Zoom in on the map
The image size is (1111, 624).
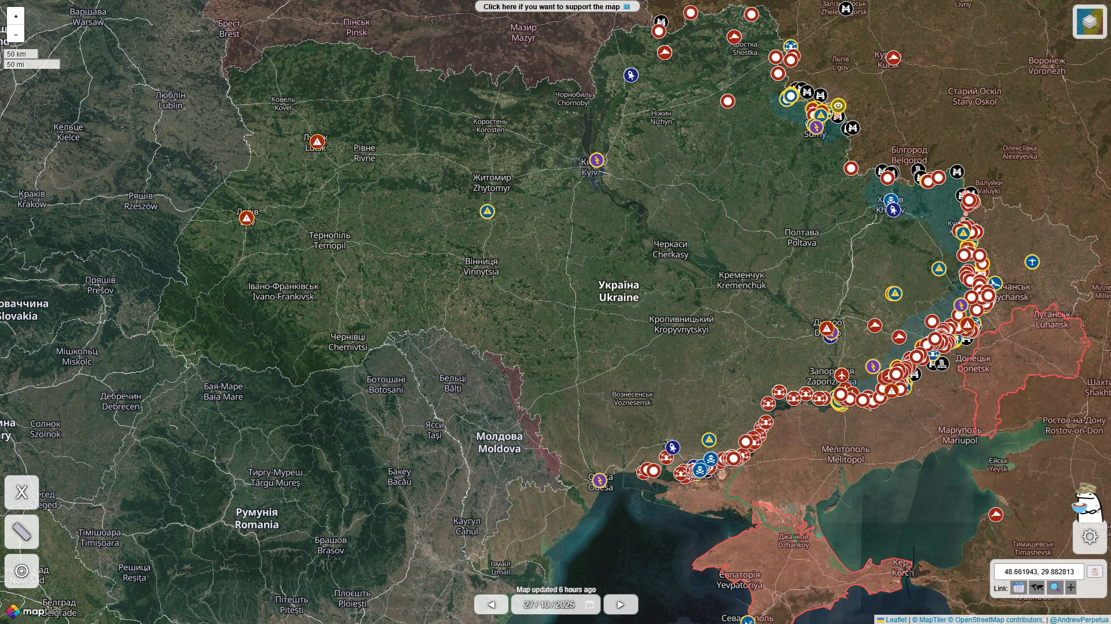click(x=16, y=16)
